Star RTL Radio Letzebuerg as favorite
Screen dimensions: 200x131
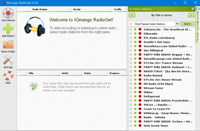(x=131, y=38)
